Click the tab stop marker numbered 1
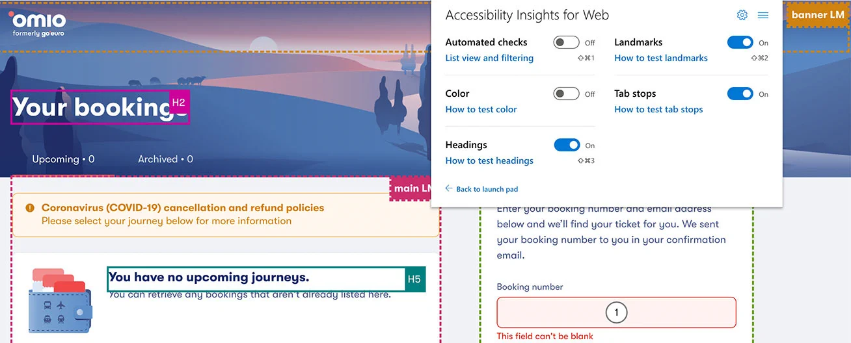Image resolution: width=851 pixels, height=343 pixels. (x=616, y=312)
